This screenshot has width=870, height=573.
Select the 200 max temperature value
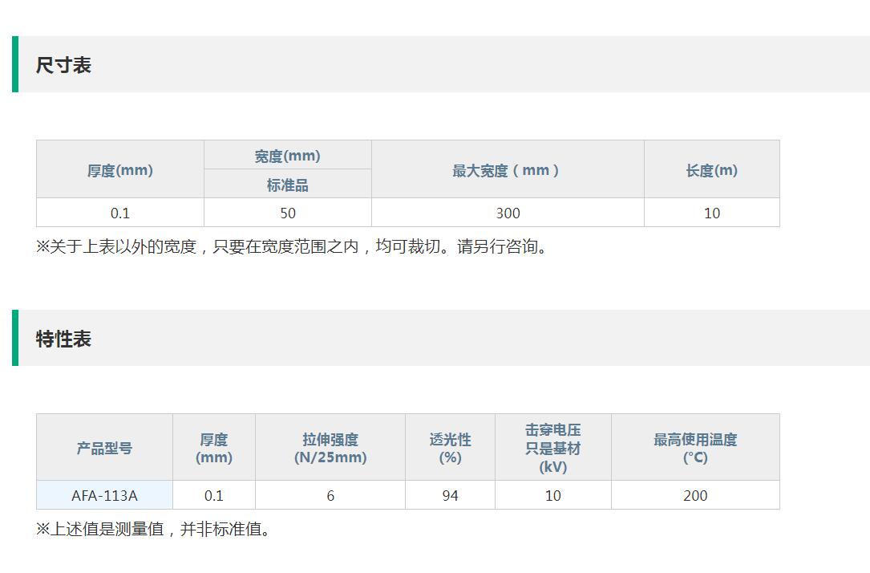[695, 495]
